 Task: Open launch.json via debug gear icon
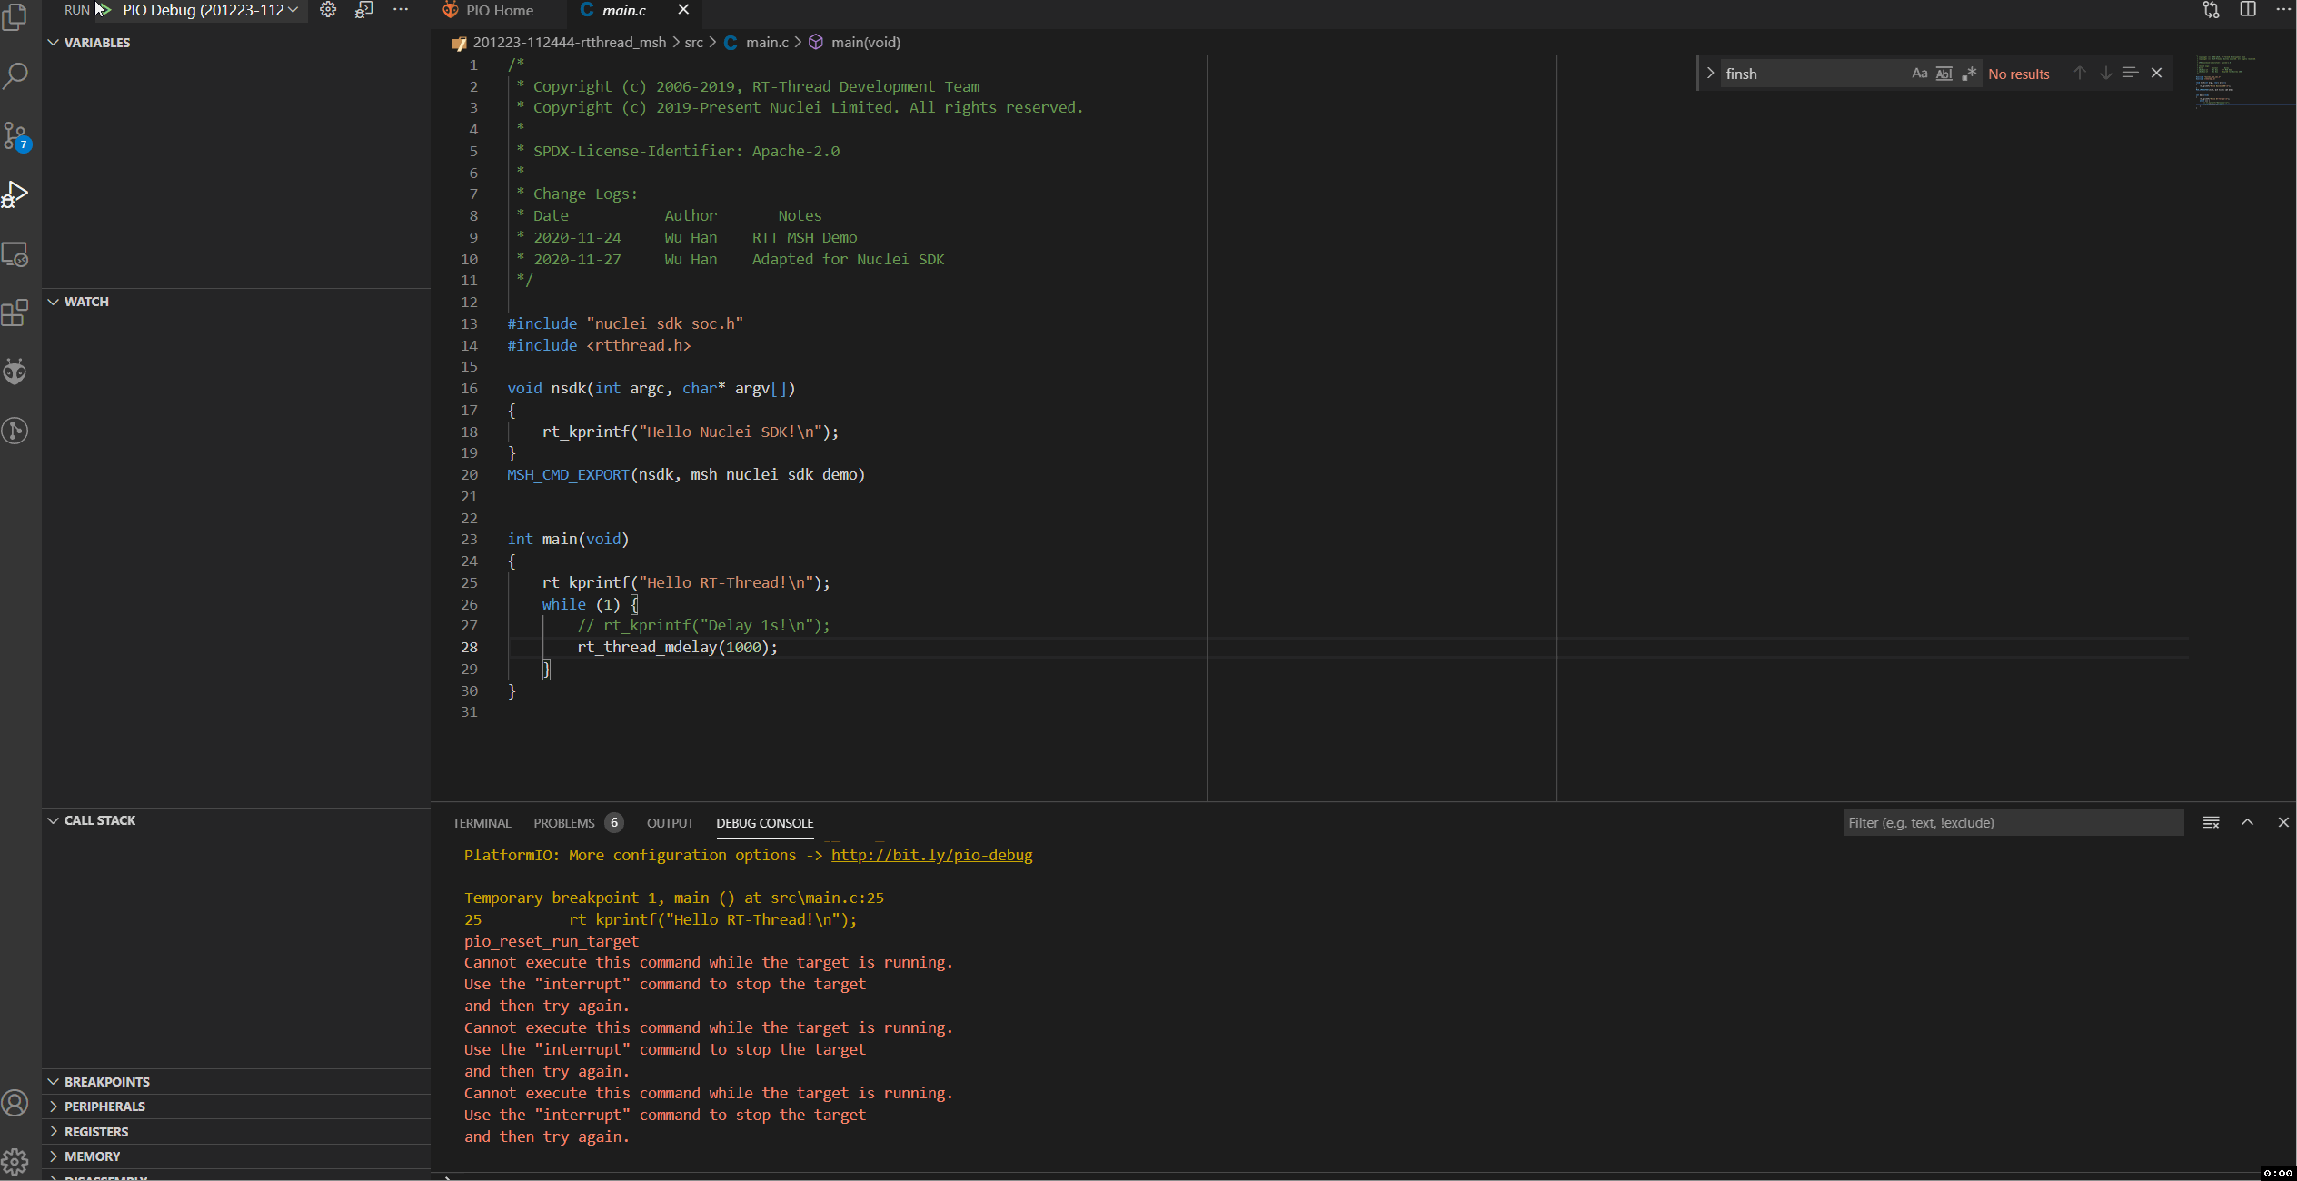point(328,10)
